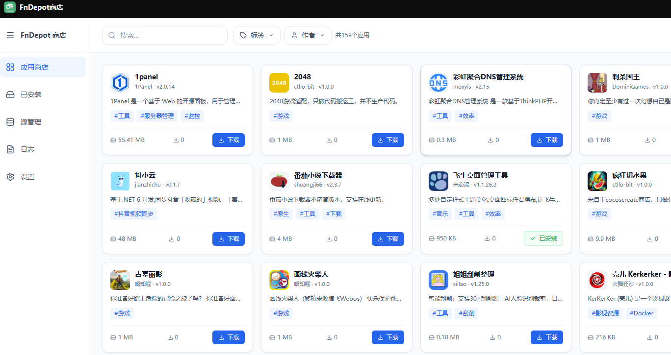The height and width of the screenshot is (355, 671).
Task: Open the 姐姐刮削整理 title
Action: coord(474,274)
